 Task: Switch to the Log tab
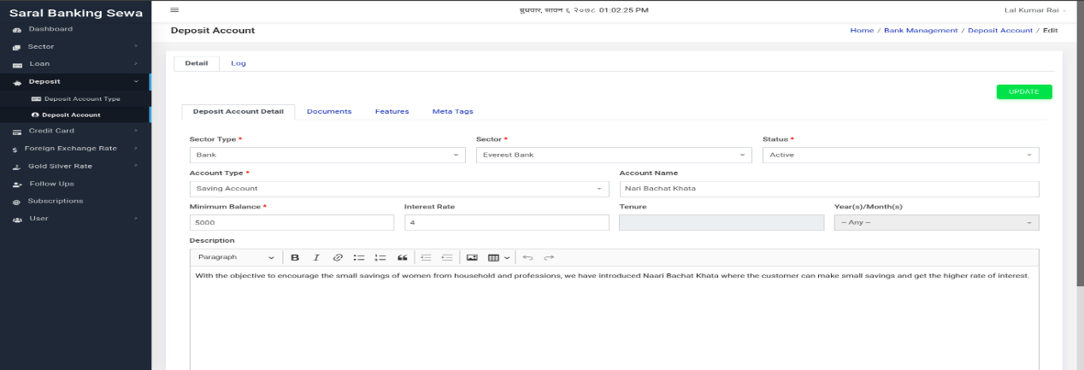coord(239,63)
